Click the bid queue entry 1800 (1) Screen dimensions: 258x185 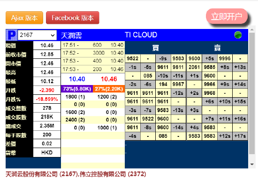coord(75,97)
